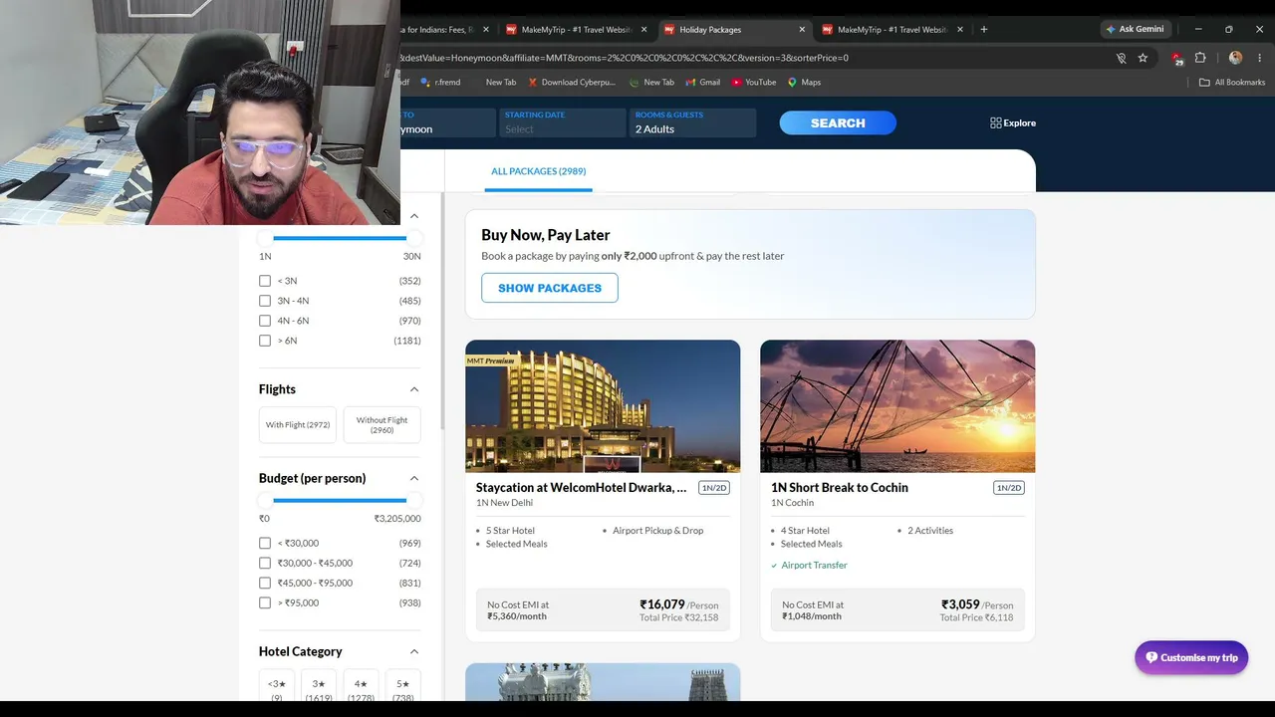Check the '3N - 4N' duration filter
1275x717 pixels.
point(265,301)
